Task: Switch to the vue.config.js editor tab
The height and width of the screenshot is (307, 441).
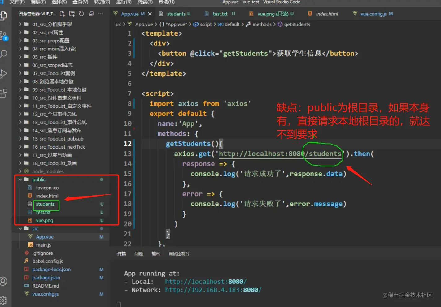Action: click(373, 14)
